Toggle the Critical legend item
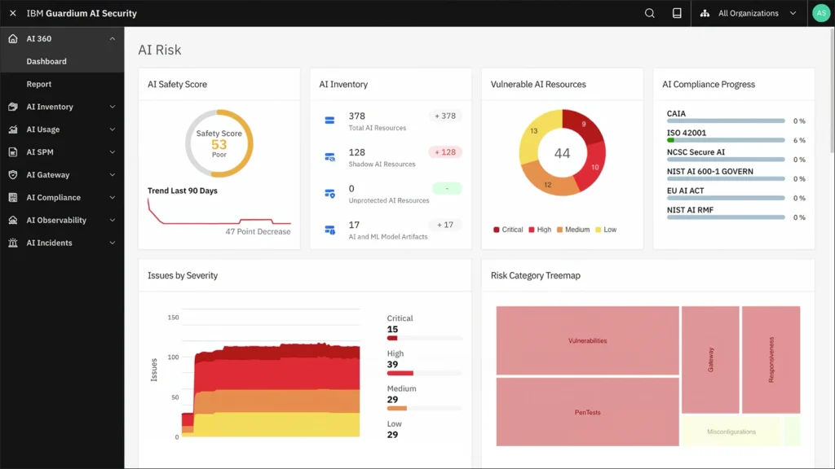Viewport: 835px width, 469px height. pos(508,230)
